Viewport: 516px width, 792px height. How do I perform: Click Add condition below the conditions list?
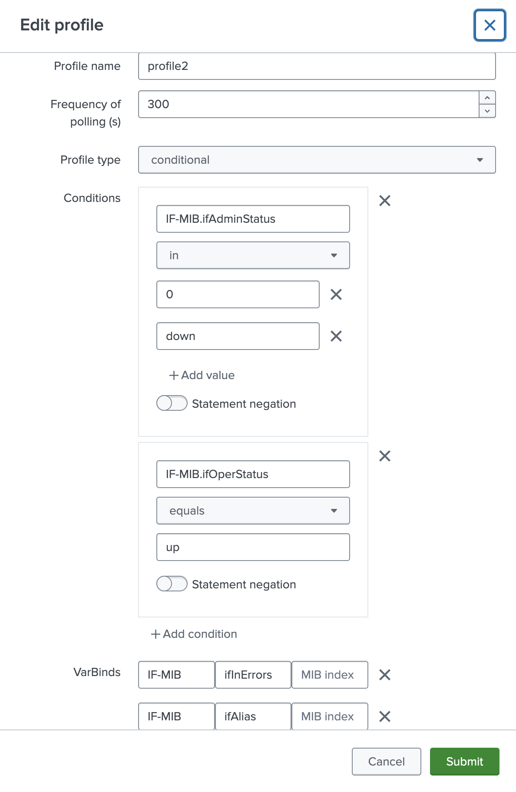[x=194, y=634]
